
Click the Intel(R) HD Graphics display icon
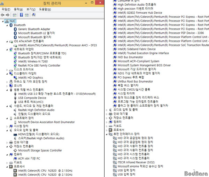click(15, 78)
